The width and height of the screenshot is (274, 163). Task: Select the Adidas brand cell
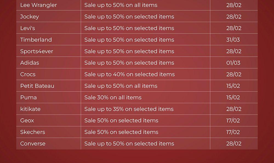30,63
